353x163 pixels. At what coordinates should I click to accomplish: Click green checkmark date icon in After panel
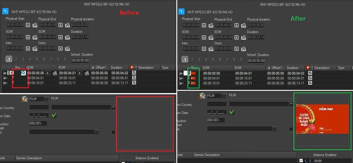tap(232, 112)
